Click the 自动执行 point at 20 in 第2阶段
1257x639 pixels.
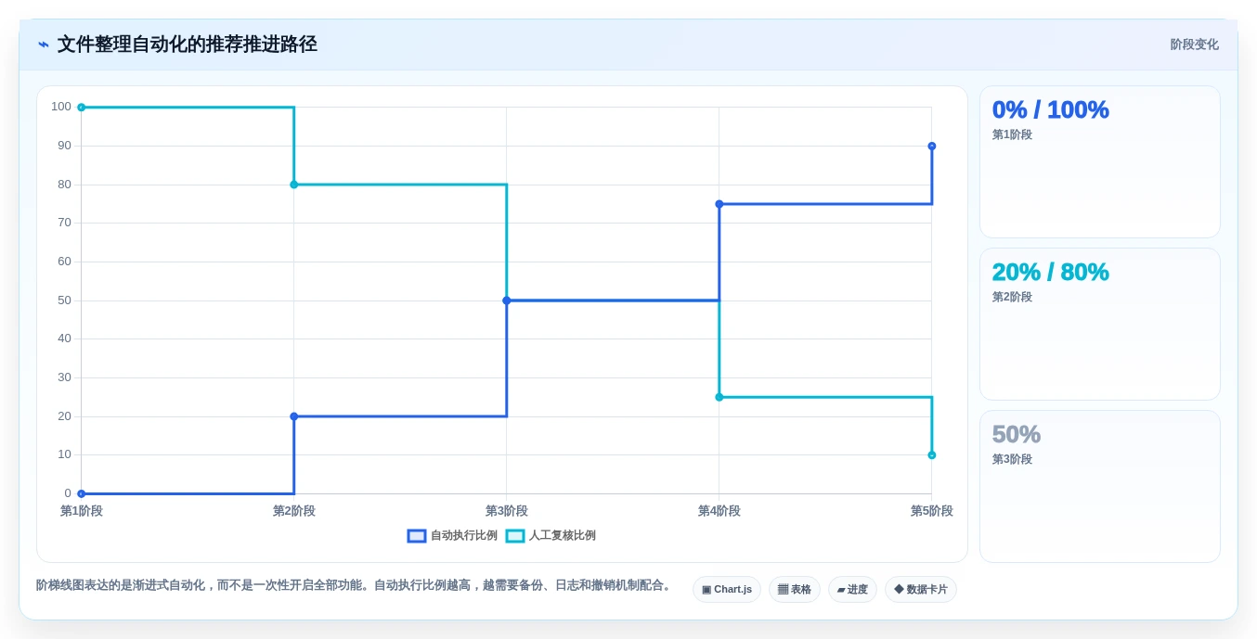tap(294, 416)
